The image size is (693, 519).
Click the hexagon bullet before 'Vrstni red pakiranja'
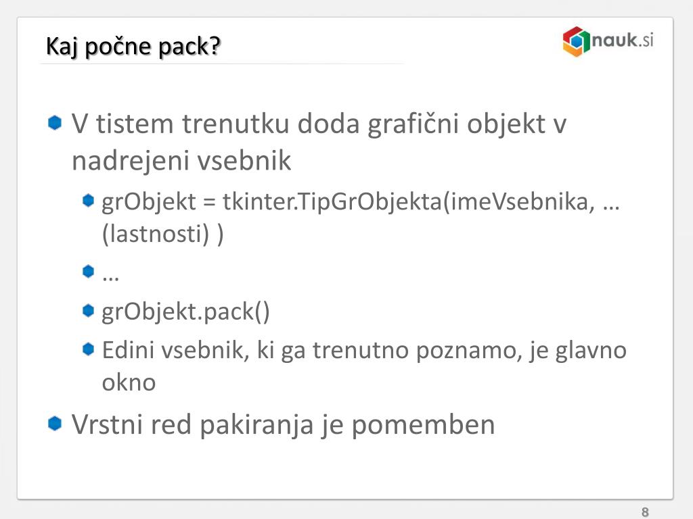tap(55, 423)
